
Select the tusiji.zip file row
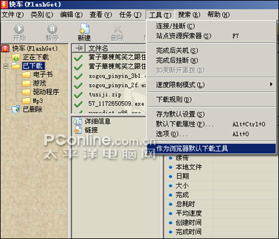(x=109, y=95)
